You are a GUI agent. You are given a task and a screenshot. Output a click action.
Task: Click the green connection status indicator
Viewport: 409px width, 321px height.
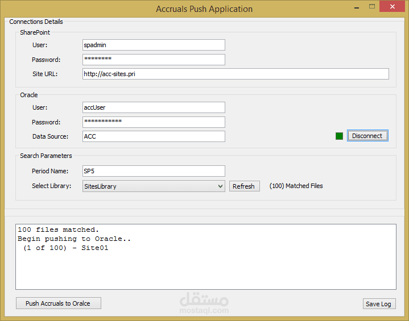click(x=340, y=136)
